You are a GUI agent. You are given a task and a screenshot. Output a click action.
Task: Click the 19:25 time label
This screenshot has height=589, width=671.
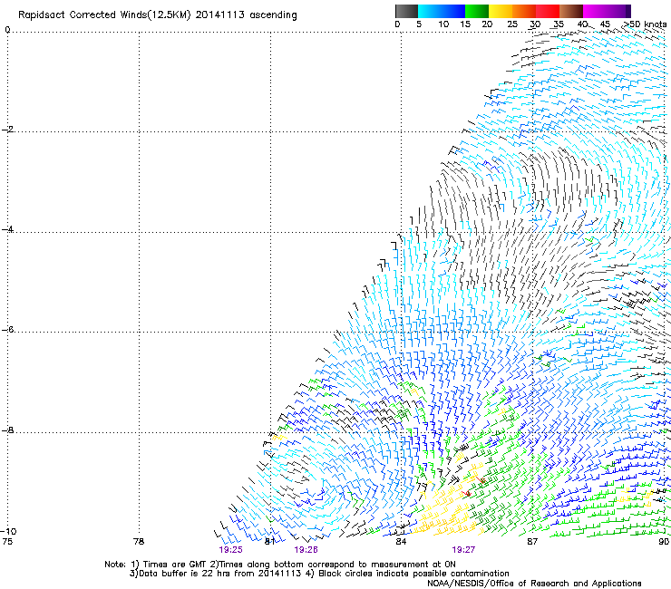[x=230, y=550]
